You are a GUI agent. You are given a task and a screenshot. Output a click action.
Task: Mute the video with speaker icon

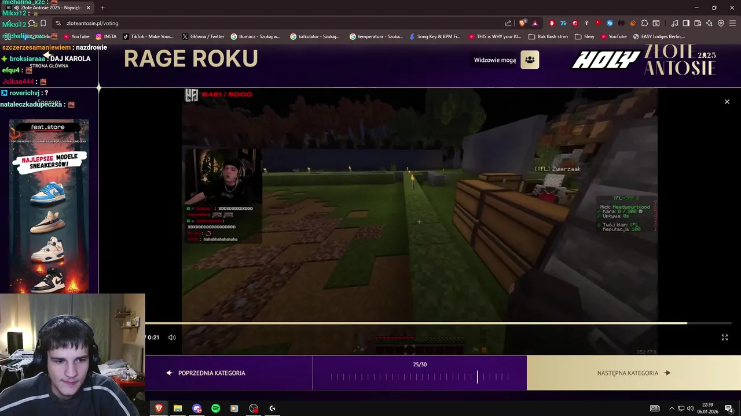tap(172, 337)
